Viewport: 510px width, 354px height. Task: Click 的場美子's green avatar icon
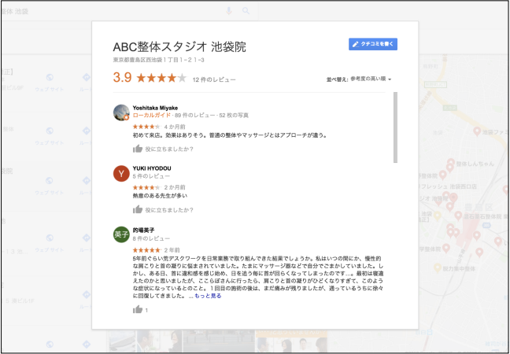(121, 235)
